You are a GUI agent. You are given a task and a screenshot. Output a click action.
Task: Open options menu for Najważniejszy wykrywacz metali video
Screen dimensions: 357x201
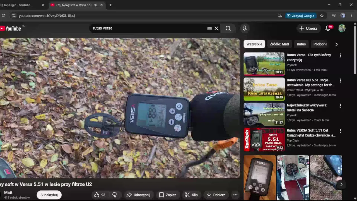[340, 106]
